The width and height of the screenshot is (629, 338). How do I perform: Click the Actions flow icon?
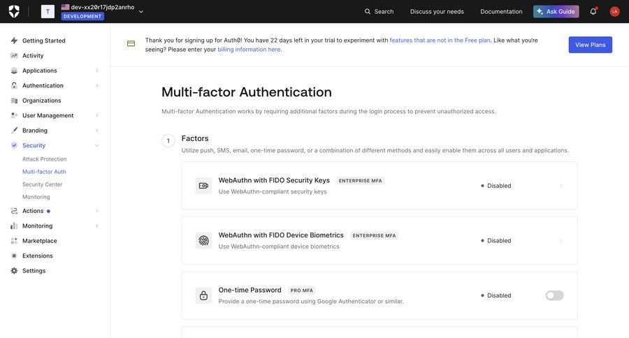(x=14, y=211)
